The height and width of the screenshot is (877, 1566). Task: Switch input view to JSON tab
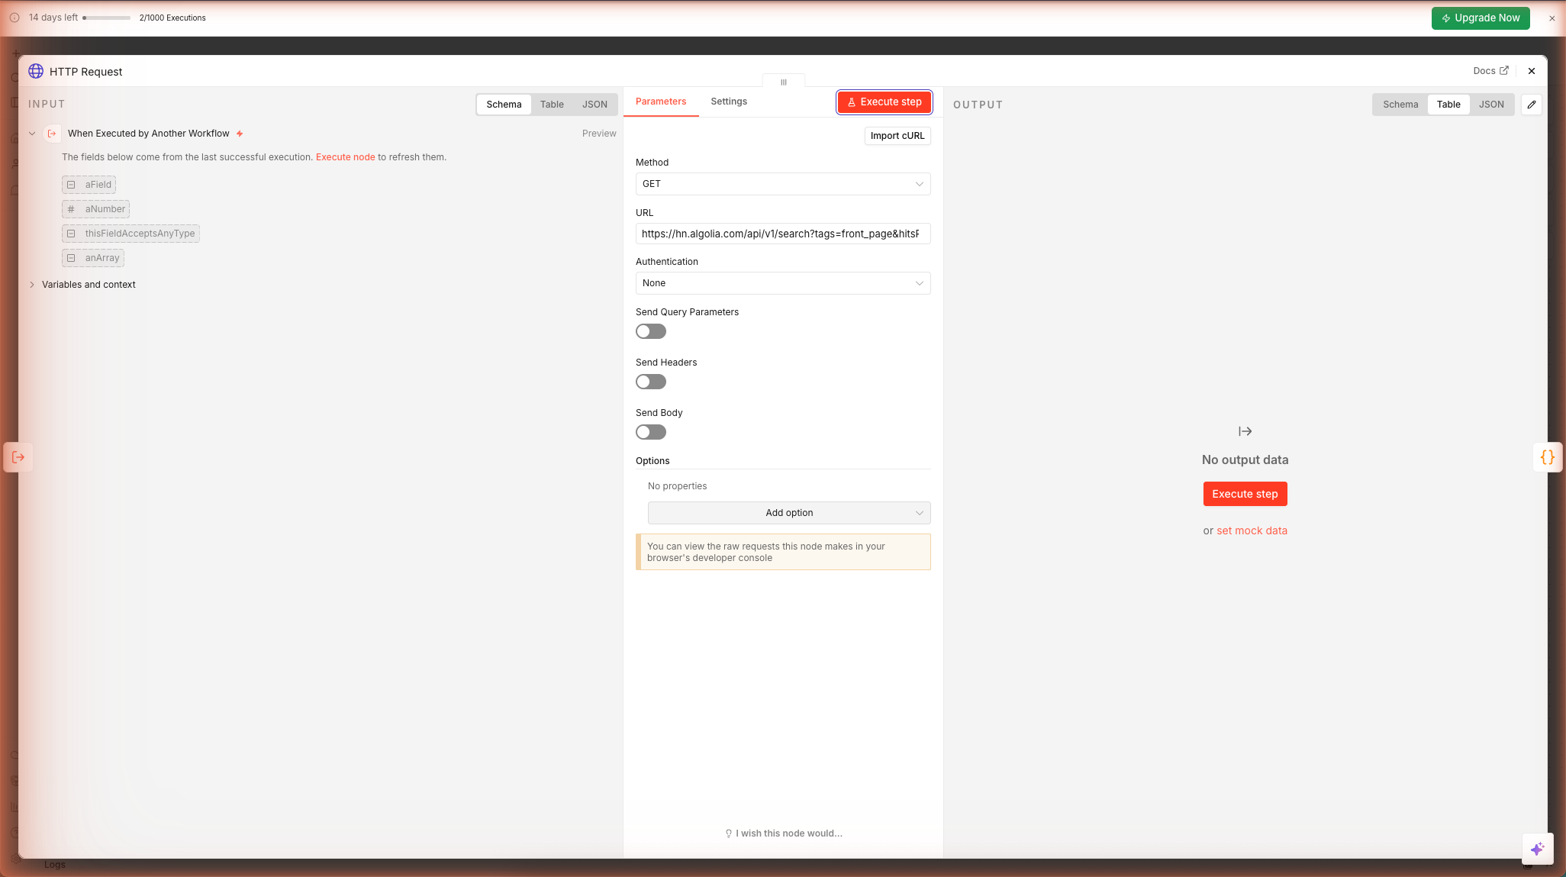point(594,105)
